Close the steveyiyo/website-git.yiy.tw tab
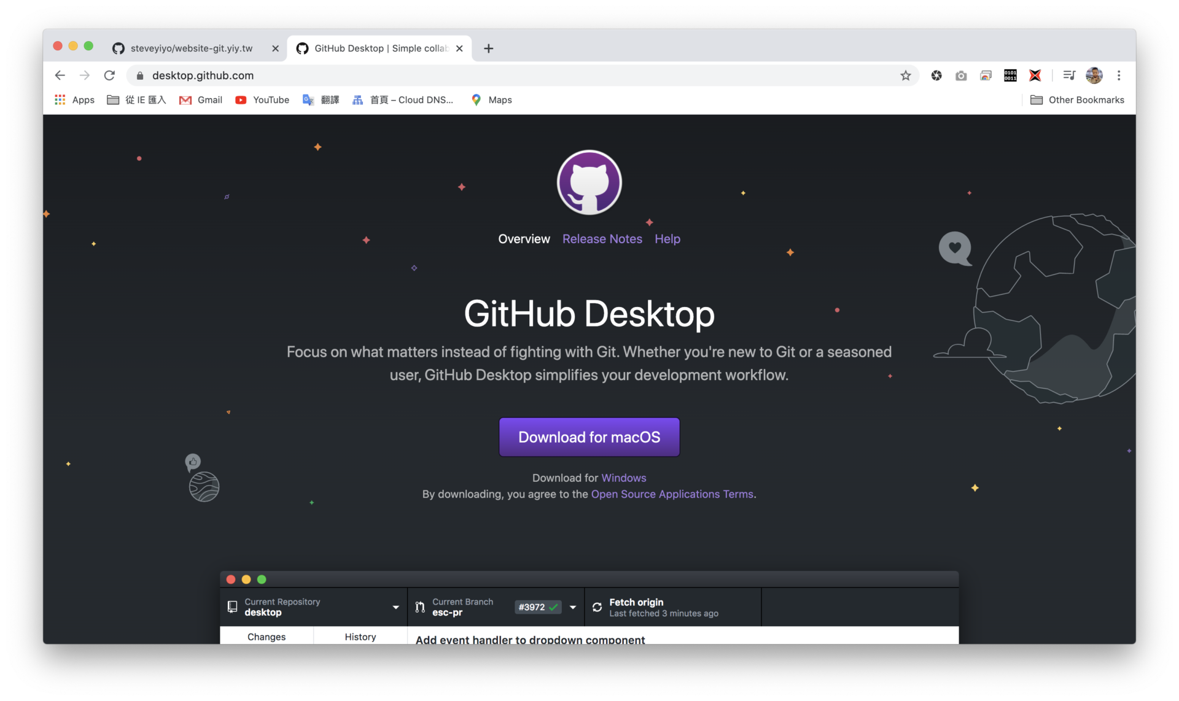This screenshot has height=701, width=1179. click(275, 48)
